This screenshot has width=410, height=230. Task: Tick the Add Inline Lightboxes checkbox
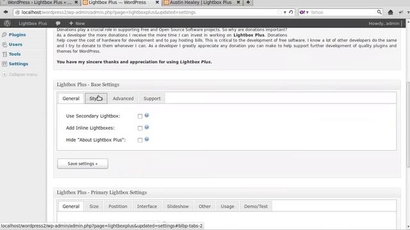tap(140, 128)
